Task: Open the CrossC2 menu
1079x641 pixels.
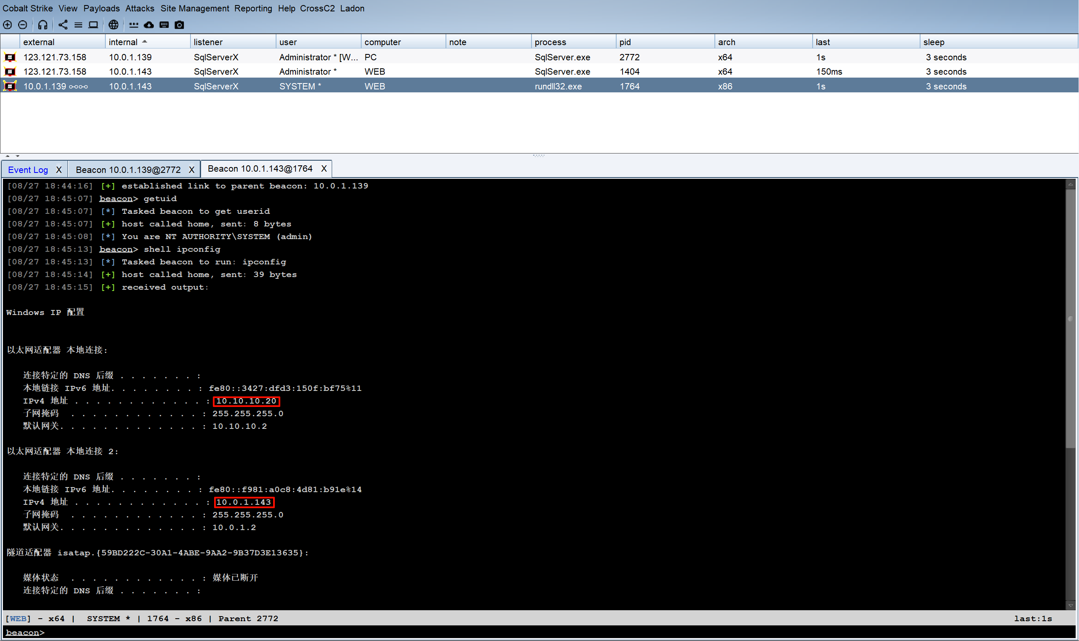Action: click(317, 8)
